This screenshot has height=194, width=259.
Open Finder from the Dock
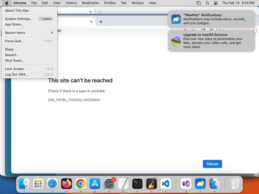pyautogui.click(x=24, y=184)
